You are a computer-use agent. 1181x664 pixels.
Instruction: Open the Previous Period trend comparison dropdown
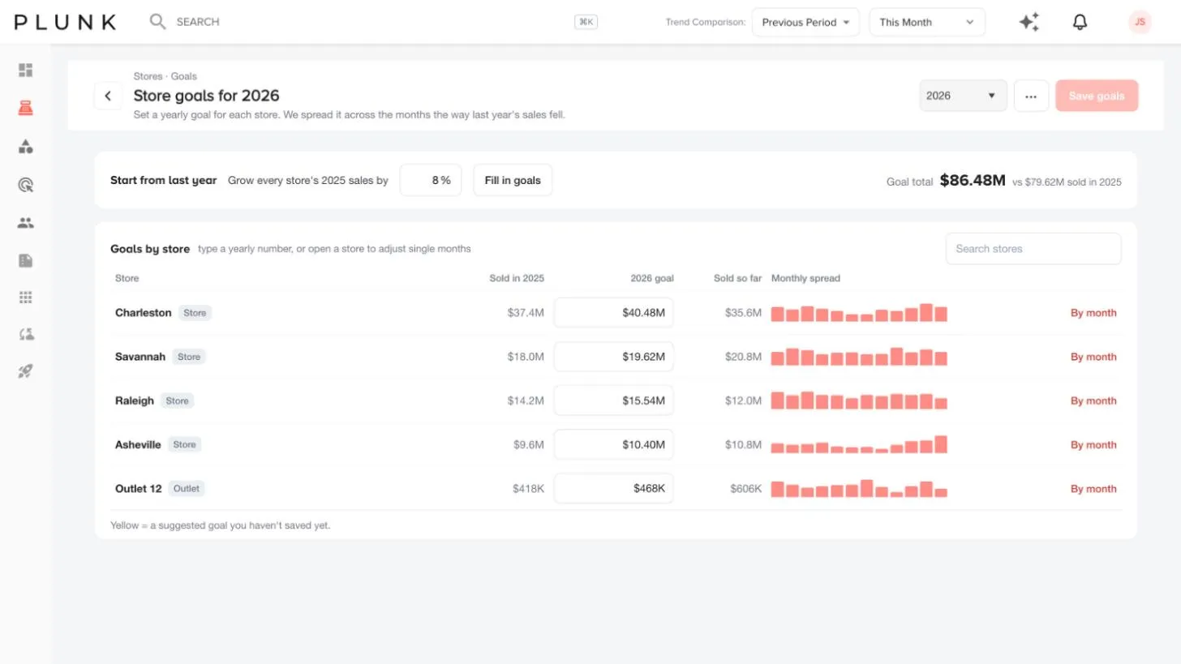click(805, 22)
